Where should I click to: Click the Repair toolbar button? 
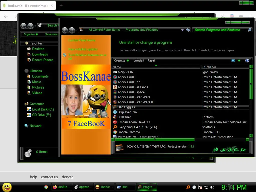(x=151, y=60)
